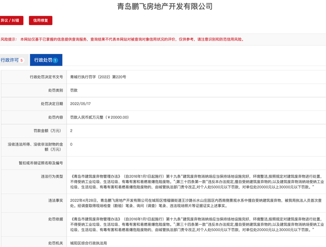The image size is (326, 247).
Task: Click the 暂扣或吊销证照名称及编号 label
Action: [x=41, y=163]
